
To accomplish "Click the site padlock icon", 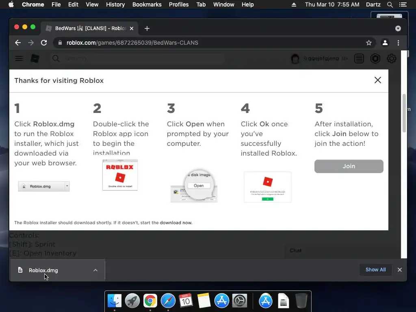I will [60, 43].
